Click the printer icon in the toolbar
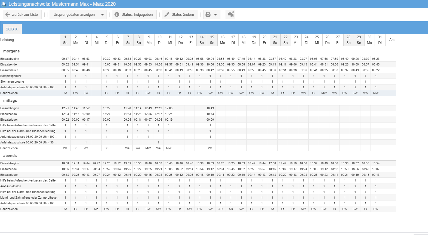The image size is (428, 235). point(208,15)
